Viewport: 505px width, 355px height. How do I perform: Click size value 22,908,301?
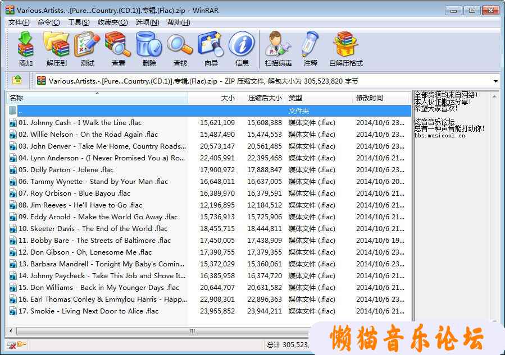[217, 299]
